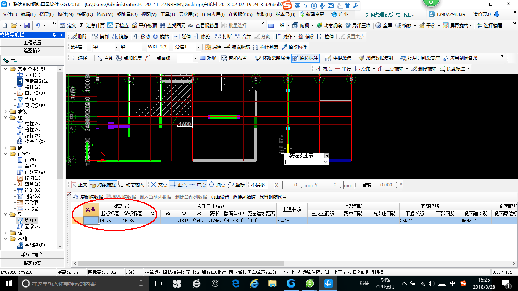Select 平齐板顶 toolbar tool
The image size is (518, 291).
coord(144,25)
